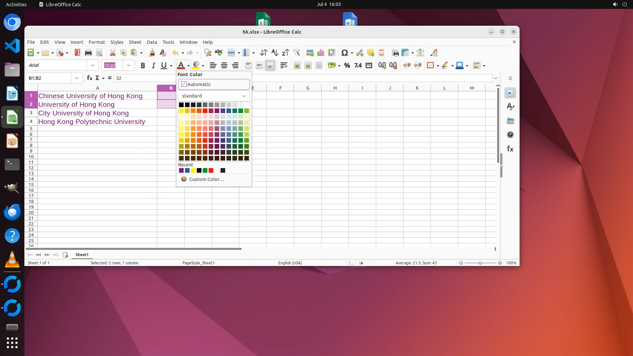This screenshot has height=356, width=633.
Task: Click the Sort Ascending toolbar icon
Action: click(275, 53)
